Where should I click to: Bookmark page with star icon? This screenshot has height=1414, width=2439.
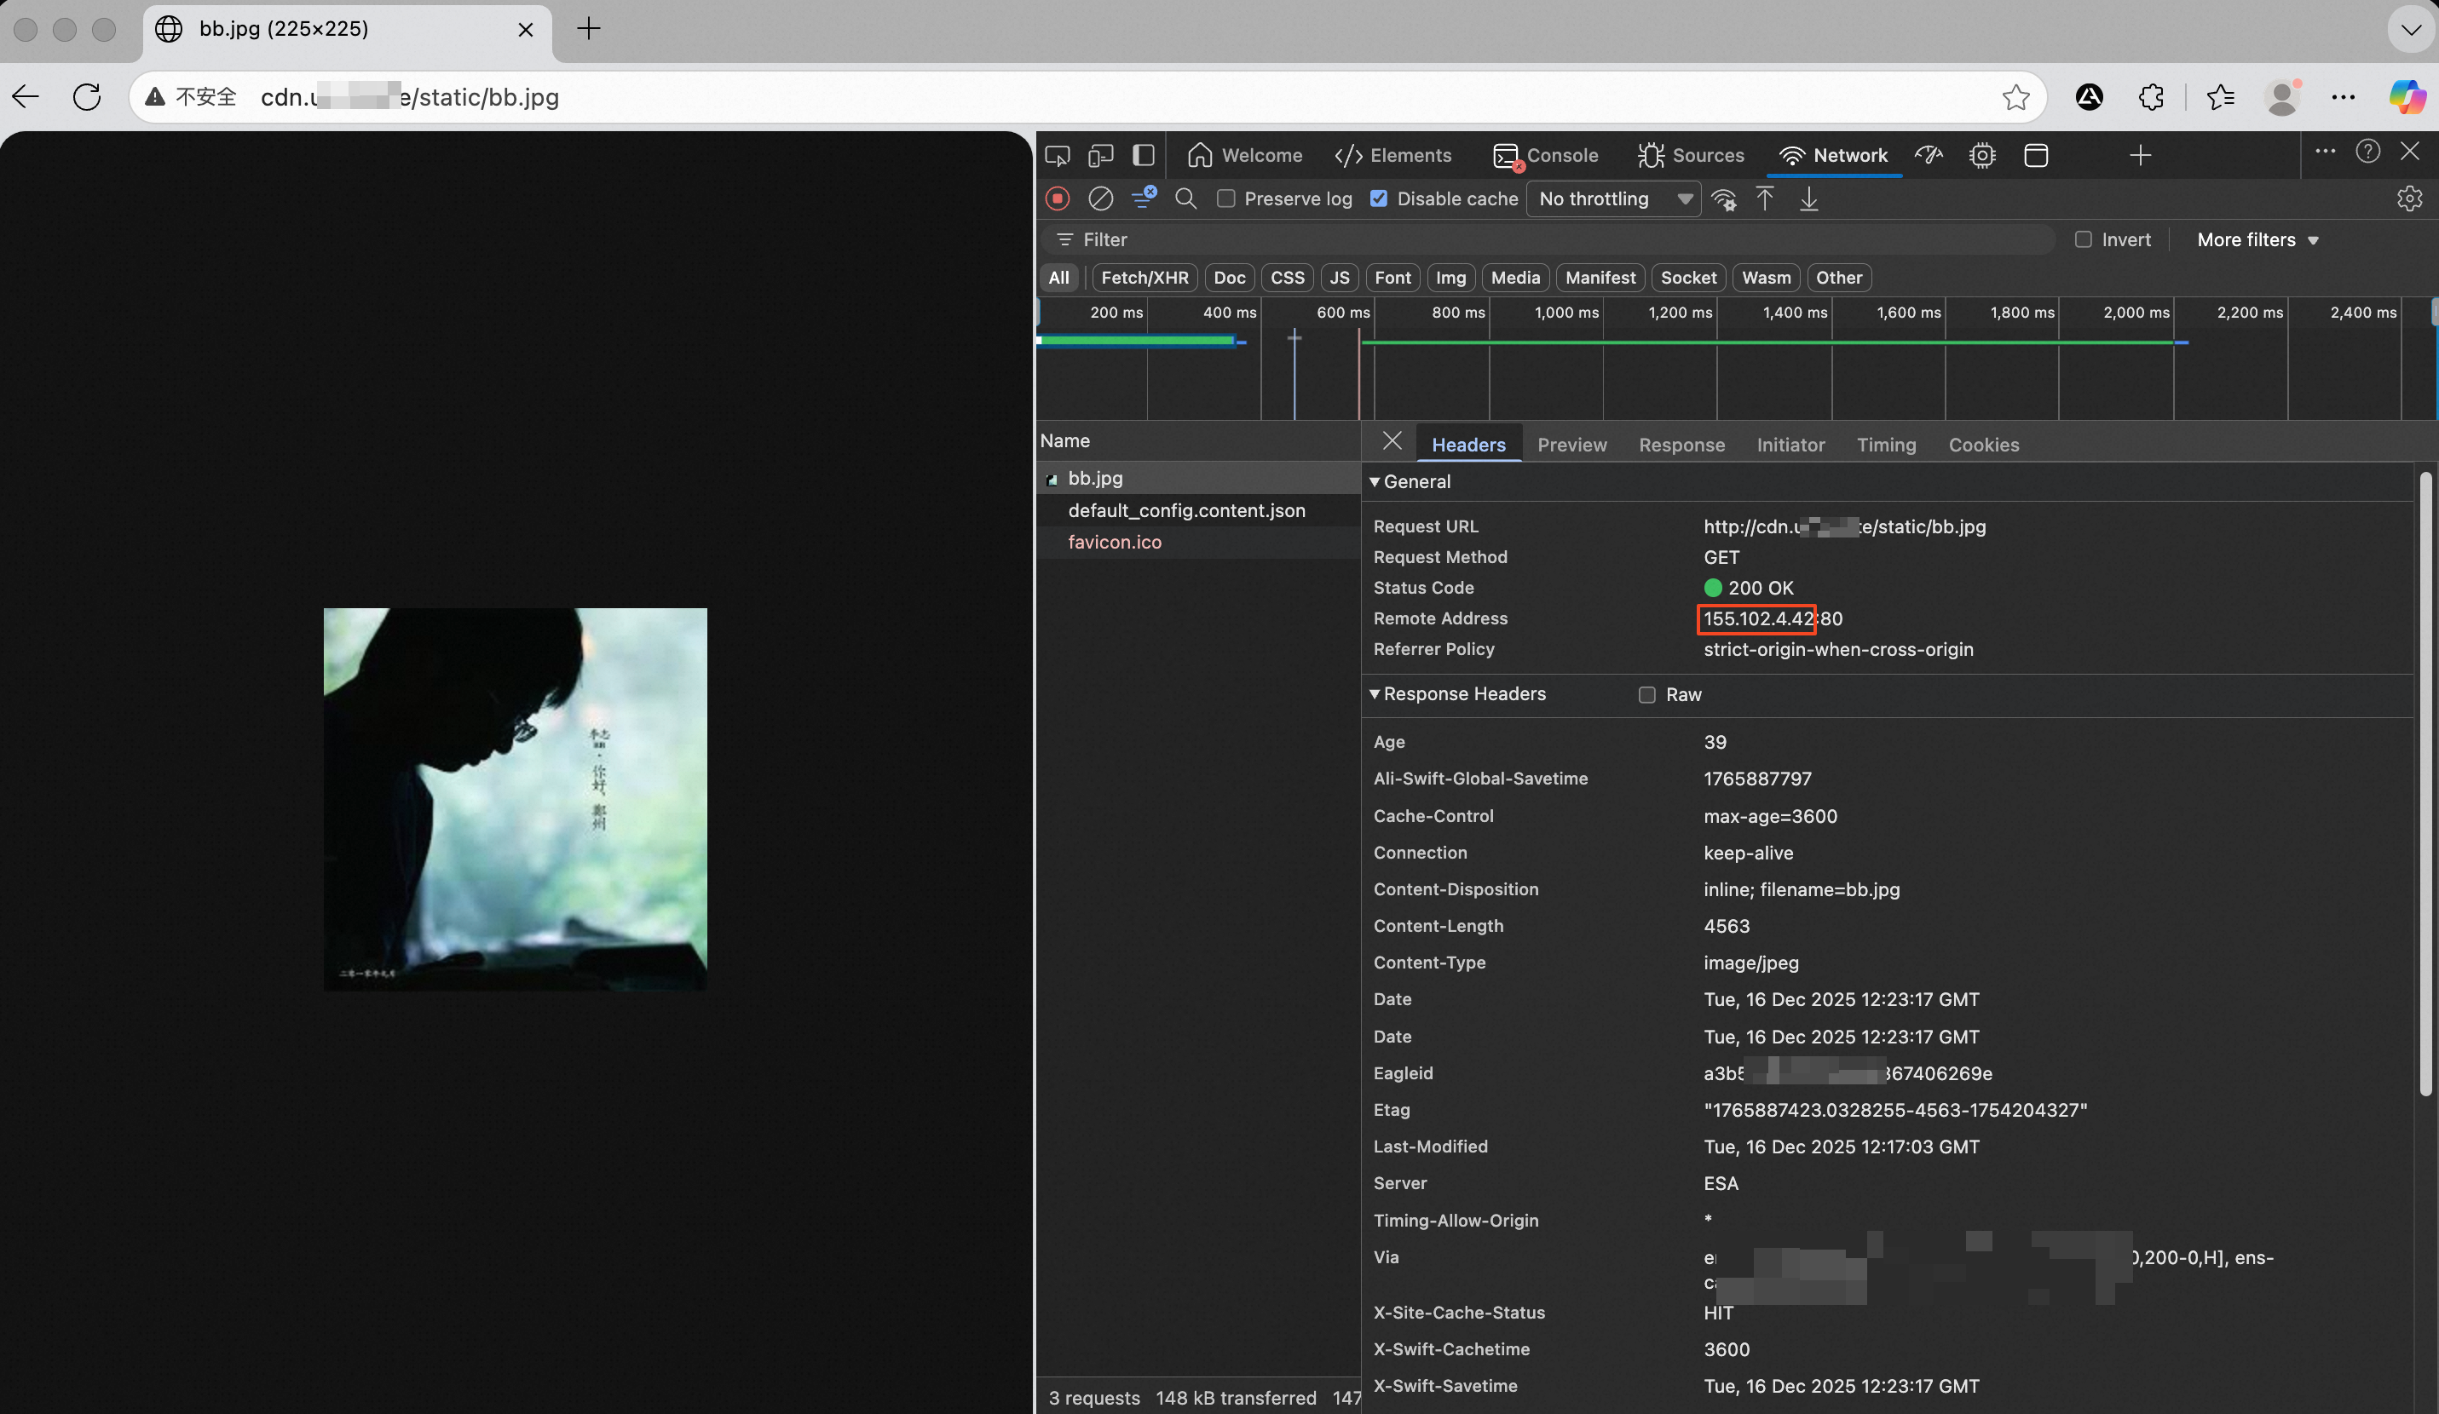(x=2016, y=97)
